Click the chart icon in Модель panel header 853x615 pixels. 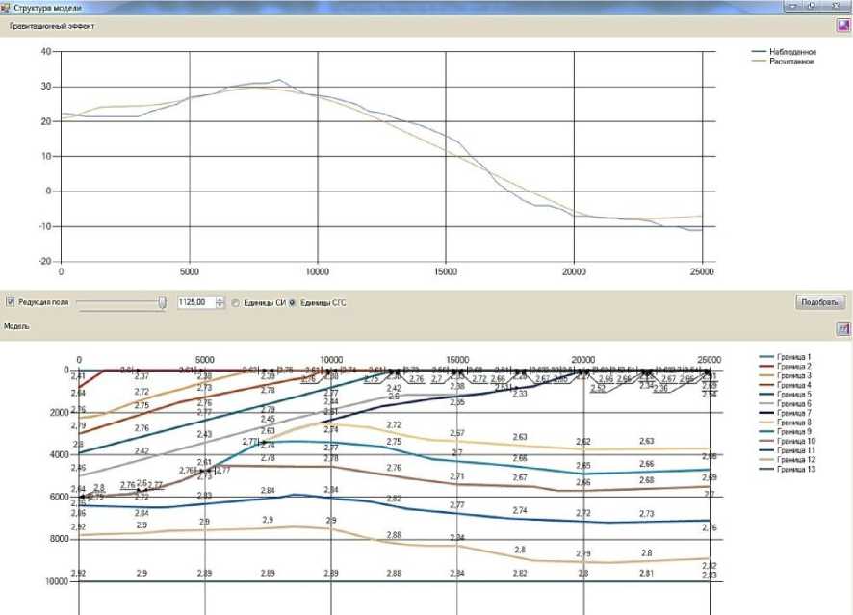pyautogui.click(x=842, y=328)
